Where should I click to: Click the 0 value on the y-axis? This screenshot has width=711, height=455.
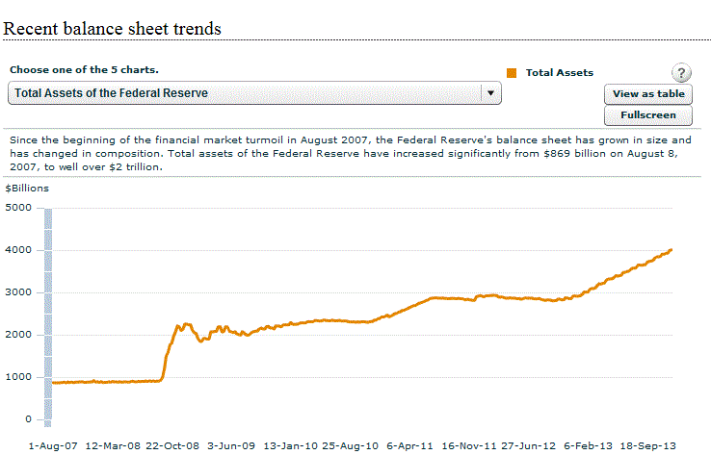[27, 419]
